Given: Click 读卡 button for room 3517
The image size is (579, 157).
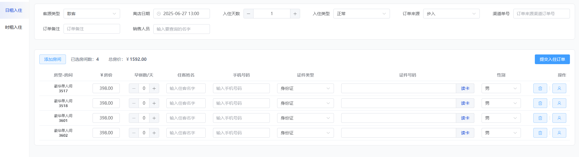Looking at the screenshot, I should (465, 88).
